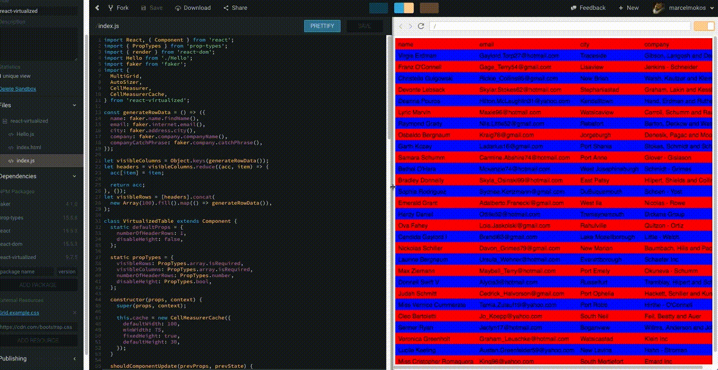This screenshot has width=718, height=370.
Task: Click the ADD RESOURCE button
Action: point(38,340)
